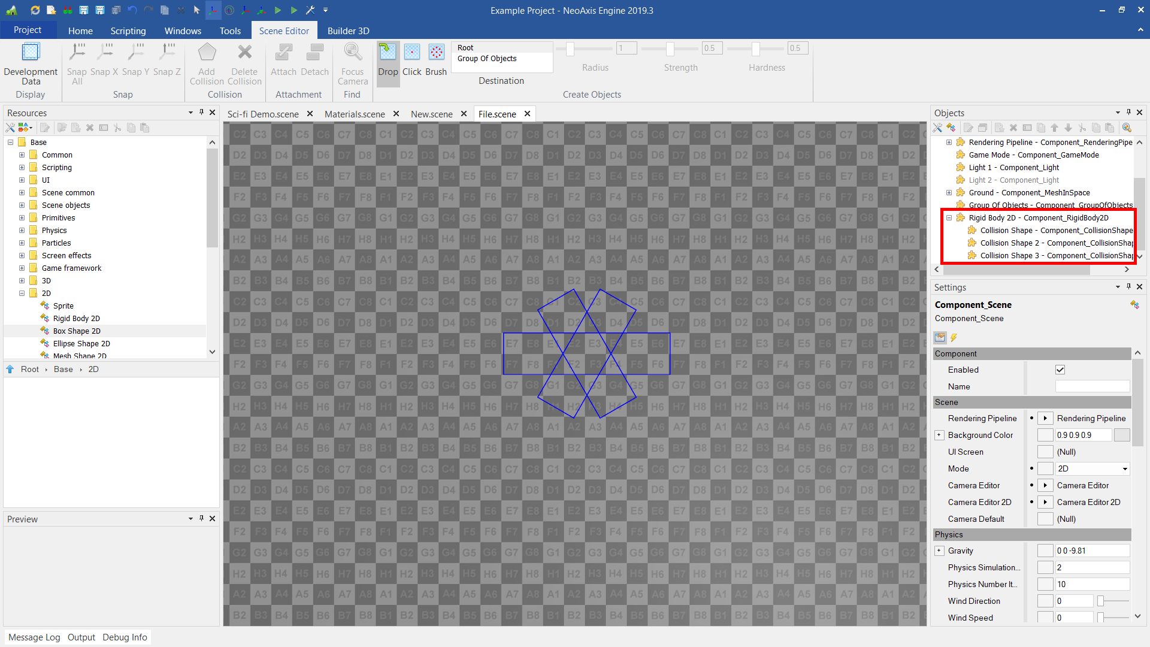
Task: Uncheck the Enabled checkbox in Component settings
Action: pyautogui.click(x=1060, y=370)
